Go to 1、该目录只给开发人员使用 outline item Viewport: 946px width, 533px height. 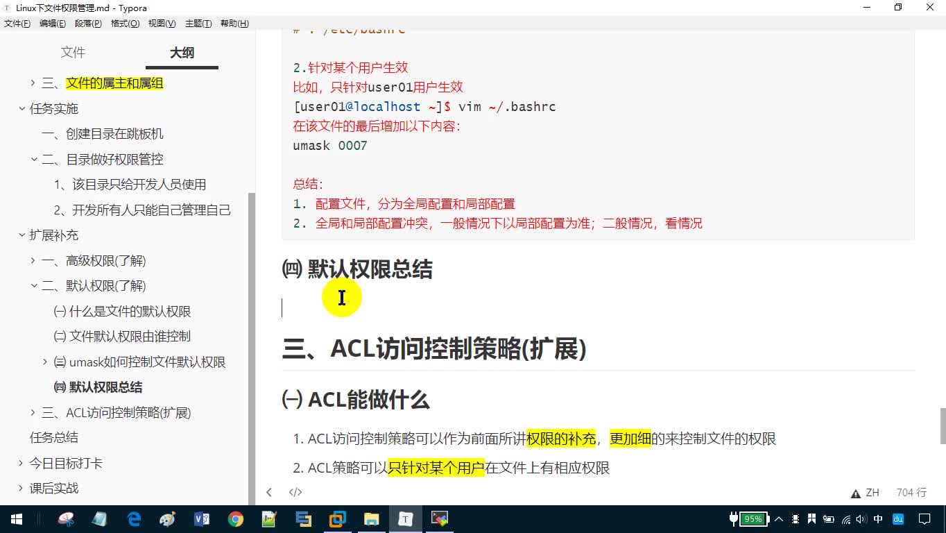coord(130,185)
